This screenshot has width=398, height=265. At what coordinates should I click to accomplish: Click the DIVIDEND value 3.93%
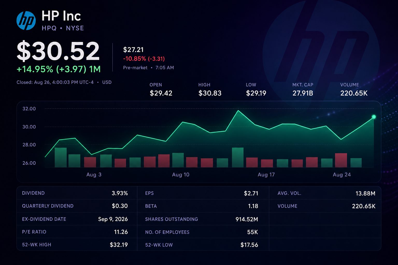click(120, 193)
